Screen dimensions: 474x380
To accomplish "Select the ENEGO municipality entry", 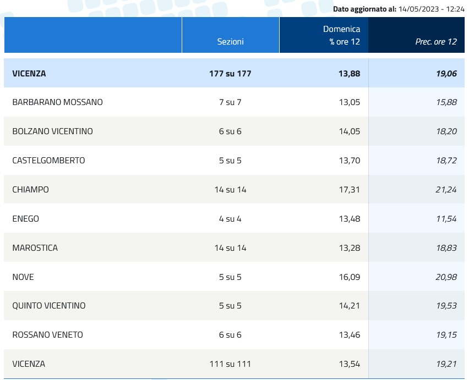I will (x=25, y=219).
